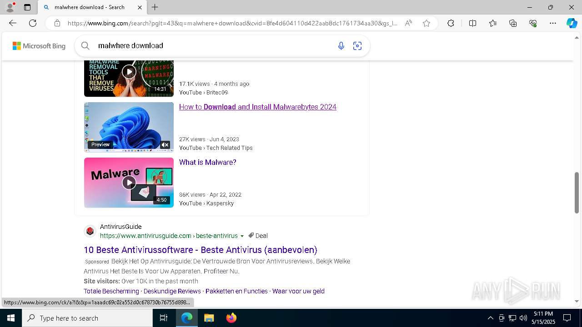Enable split screen view

(472, 23)
